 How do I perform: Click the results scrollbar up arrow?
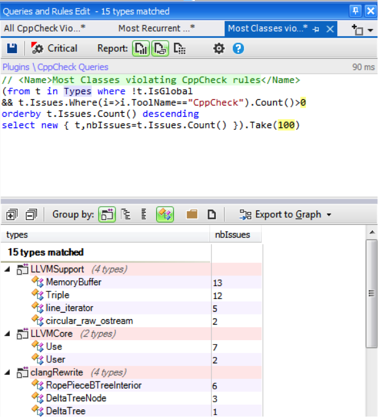pos(372,232)
